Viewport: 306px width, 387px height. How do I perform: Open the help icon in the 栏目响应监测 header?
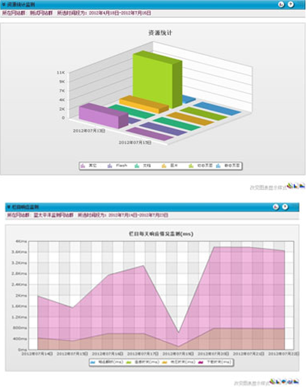coord(285,207)
